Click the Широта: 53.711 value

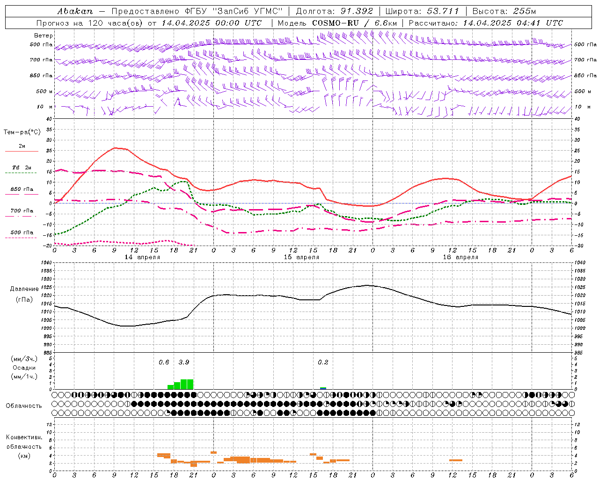(x=422, y=11)
